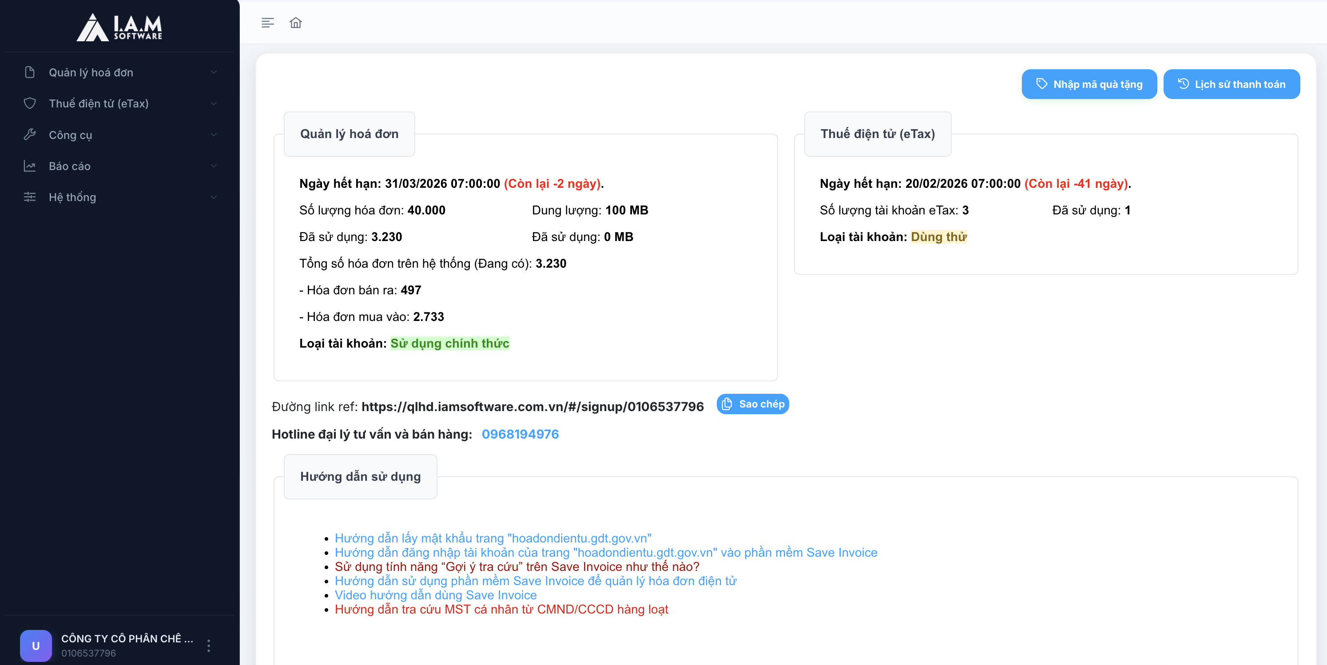Click the shield icon for Thuế điện tử
The image size is (1327, 665).
30,103
